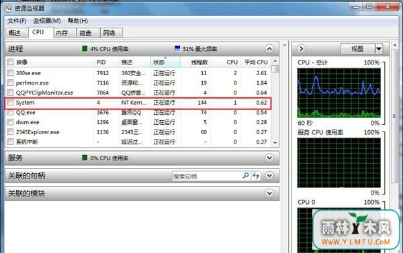
Task: Click the right pane scrollbar up arrow
Action: point(395,45)
